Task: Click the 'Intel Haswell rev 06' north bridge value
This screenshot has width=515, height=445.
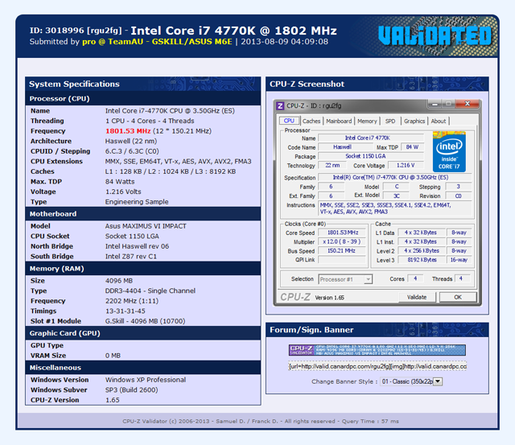Action: point(137,246)
